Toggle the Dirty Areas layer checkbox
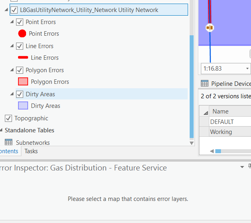Screen dimensions: 251x223 [x=20, y=94]
